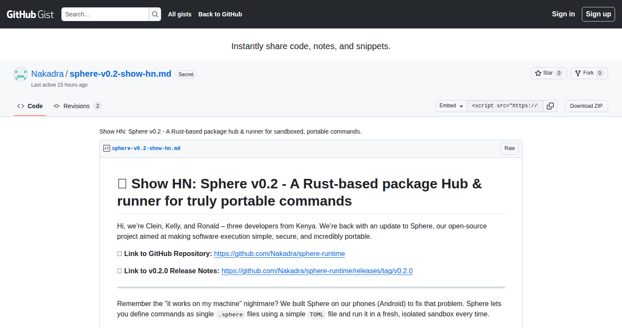Click the Secret label badge
Image resolution: width=622 pixels, height=328 pixels.
(186, 75)
